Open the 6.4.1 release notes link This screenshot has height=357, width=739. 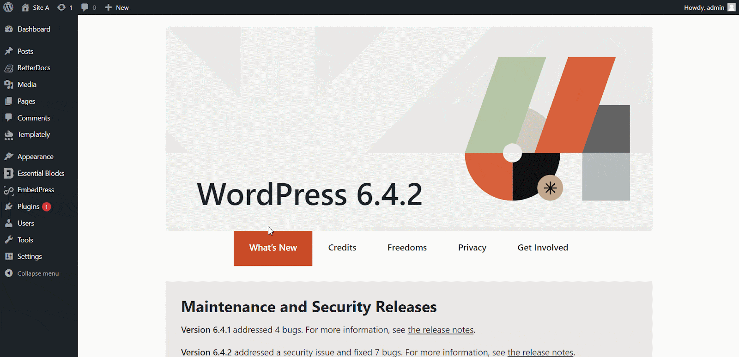click(x=441, y=330)
